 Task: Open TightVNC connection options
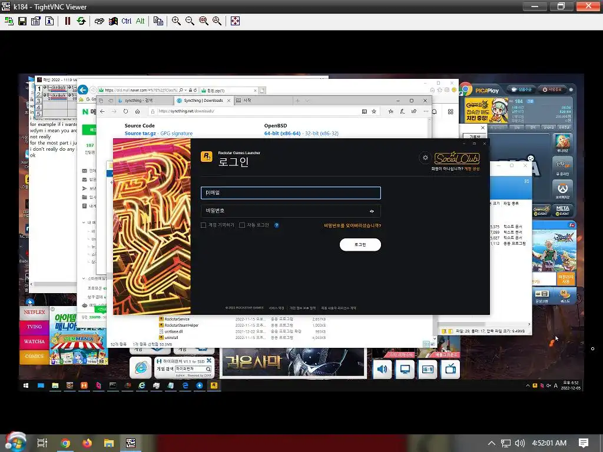tap(36, 21)
